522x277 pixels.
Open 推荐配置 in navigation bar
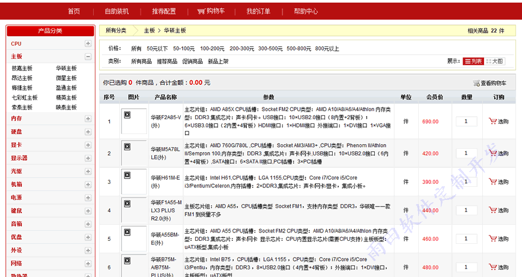pyautogui.click(x=164, y=11)
